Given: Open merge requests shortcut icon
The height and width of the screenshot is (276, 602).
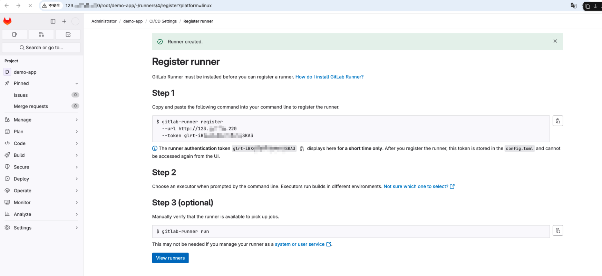Looking at the screenshot, I should pos(41,34).
